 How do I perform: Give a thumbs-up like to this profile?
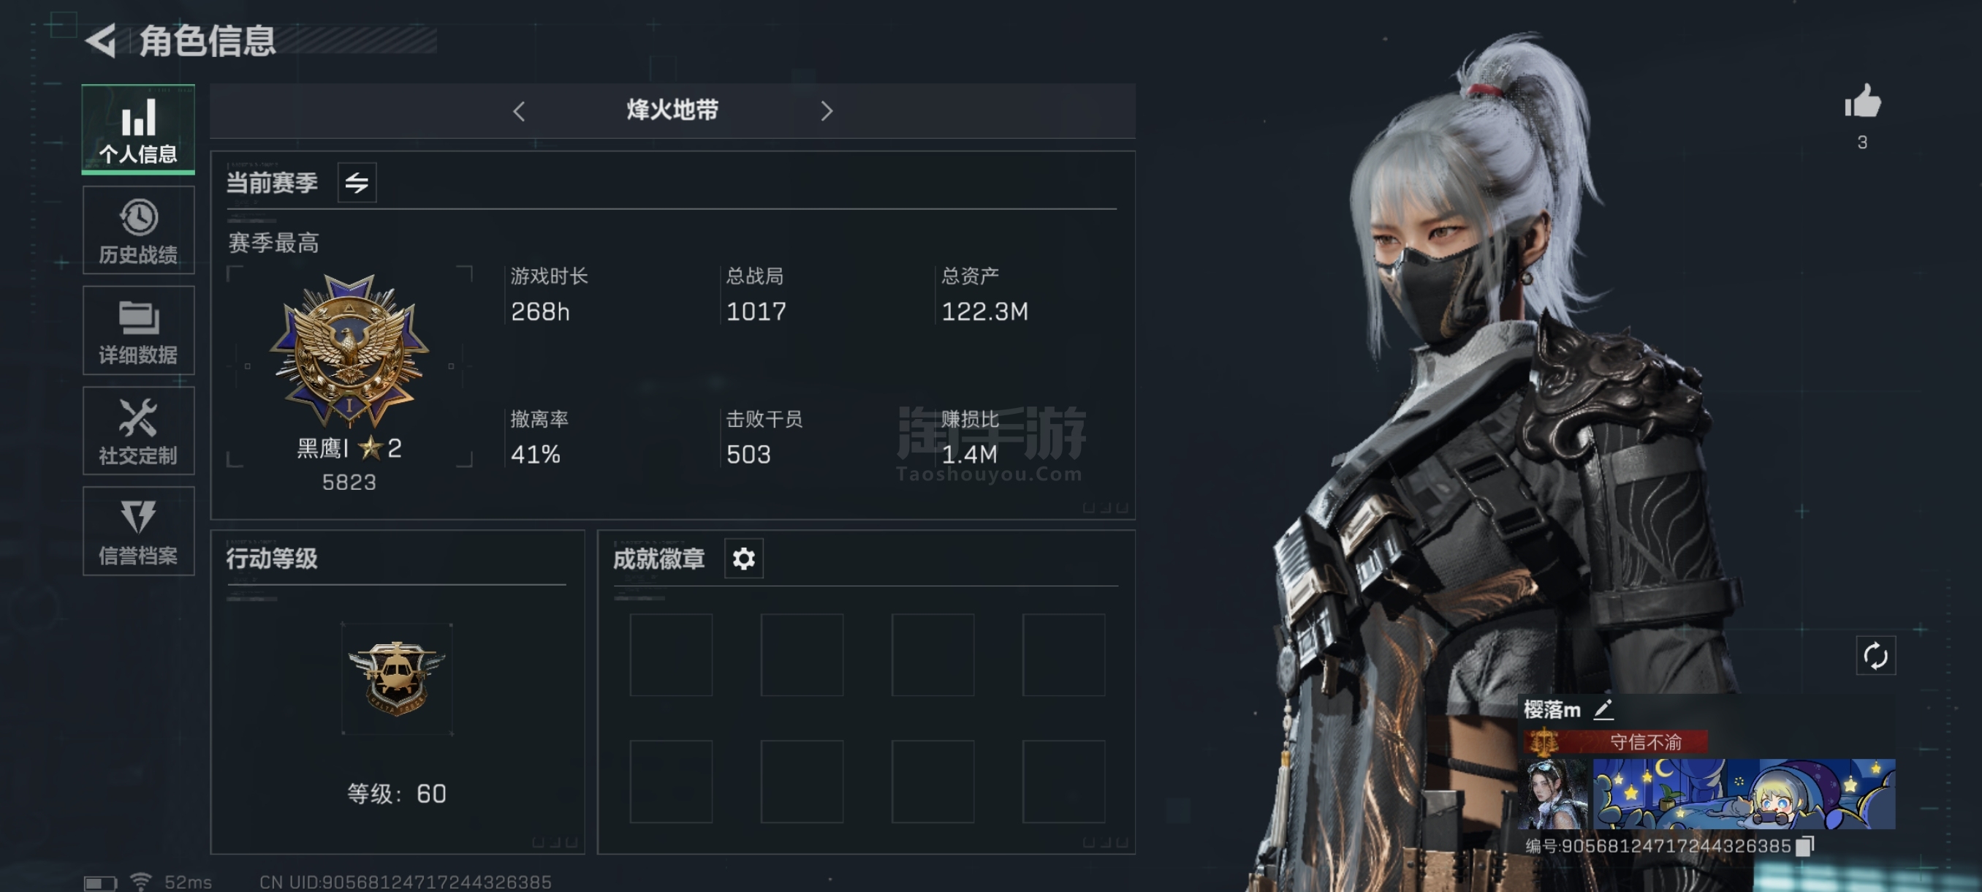point(1863,102)
